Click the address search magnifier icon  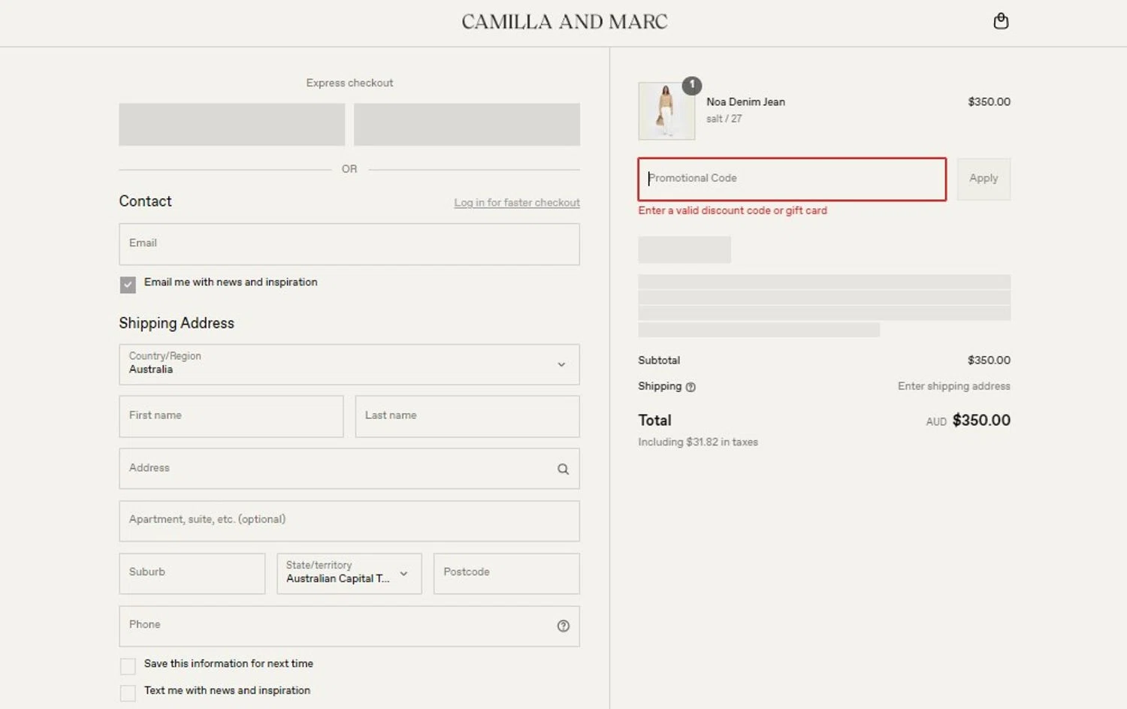(x=563, y=469)
